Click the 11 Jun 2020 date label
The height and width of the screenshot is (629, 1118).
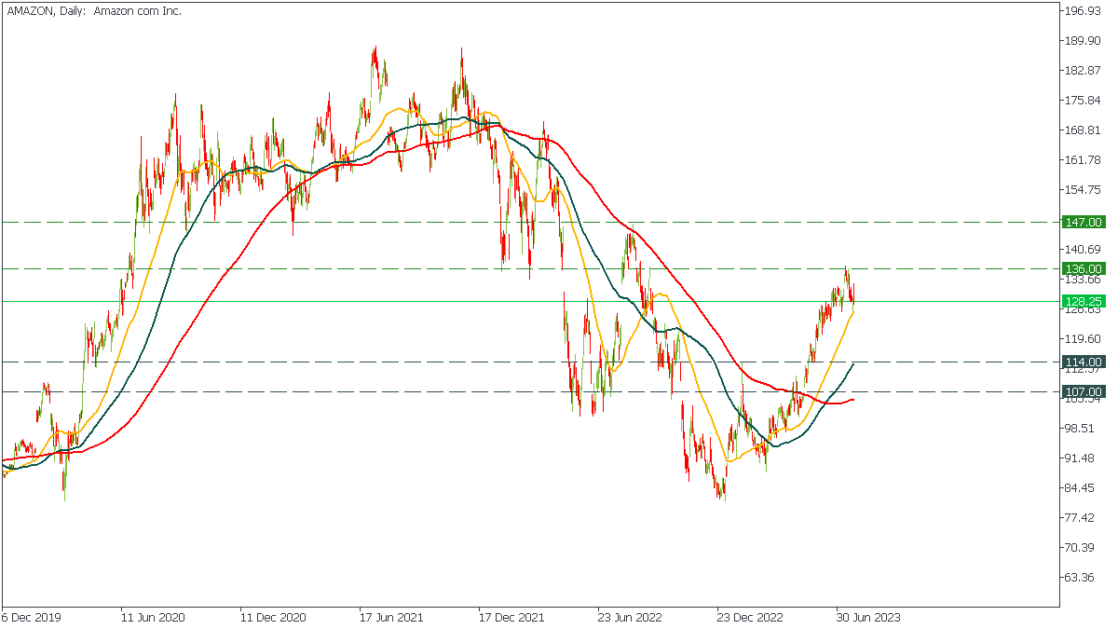click(153, 617)
